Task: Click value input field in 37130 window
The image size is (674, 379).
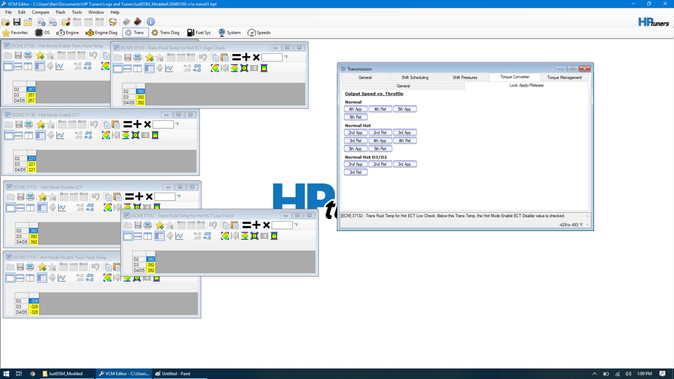Action: (x=163, y=124)
